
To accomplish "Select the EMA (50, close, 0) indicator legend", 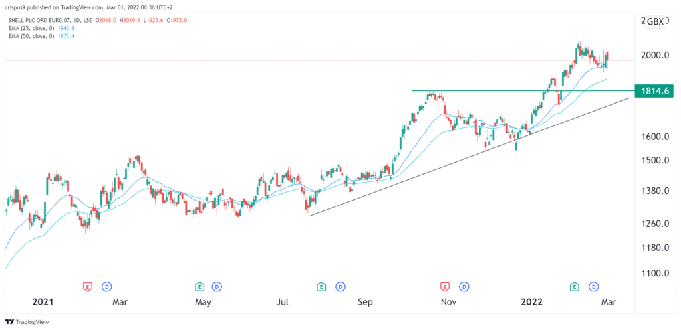I will point(30,36).
